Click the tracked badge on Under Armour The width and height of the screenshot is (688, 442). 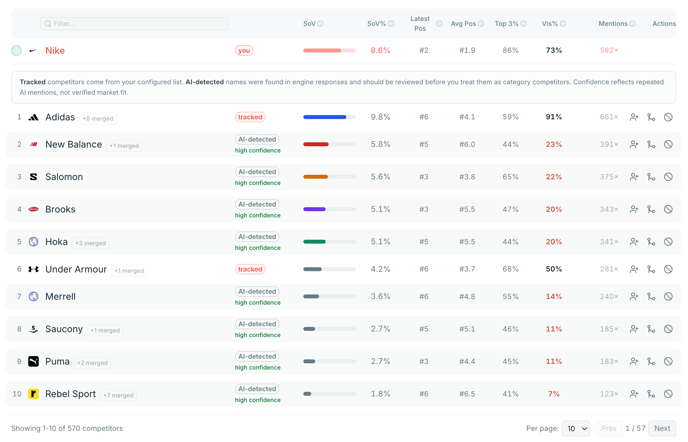250,269
